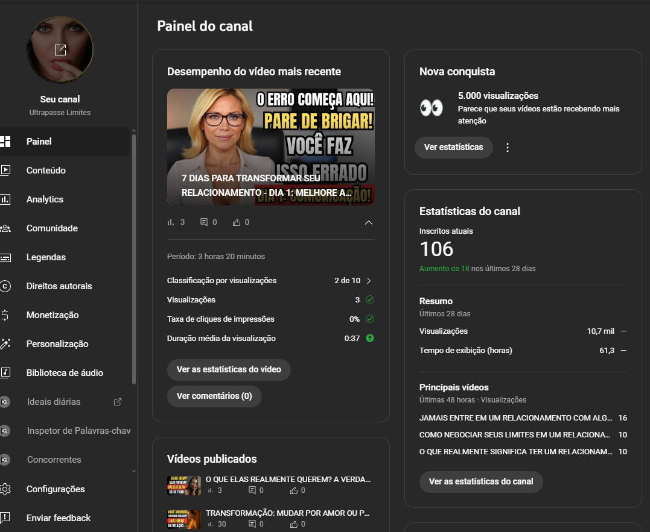Click views bar icon under latest video thumbnail

click(170, 222)
